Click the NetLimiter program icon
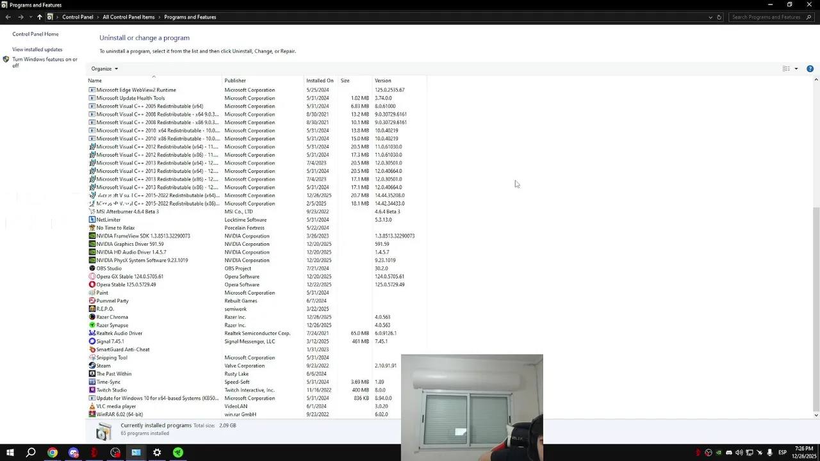Viewport: 820px width, 461px height. pos(92,220)
